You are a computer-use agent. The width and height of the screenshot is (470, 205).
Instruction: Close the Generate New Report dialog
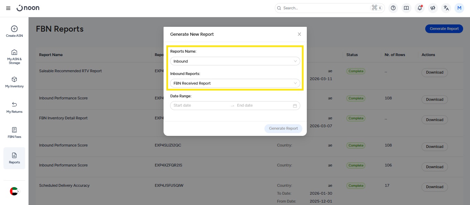click(x=299, y=34)
